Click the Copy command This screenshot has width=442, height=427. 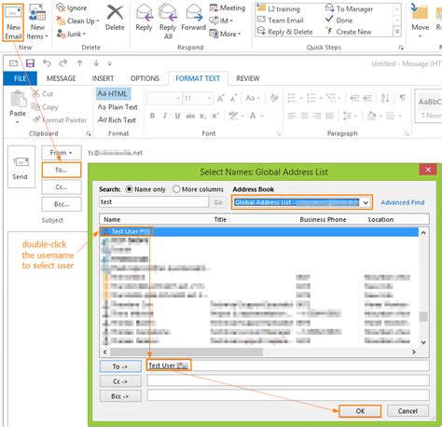click(x=45, y=107)
